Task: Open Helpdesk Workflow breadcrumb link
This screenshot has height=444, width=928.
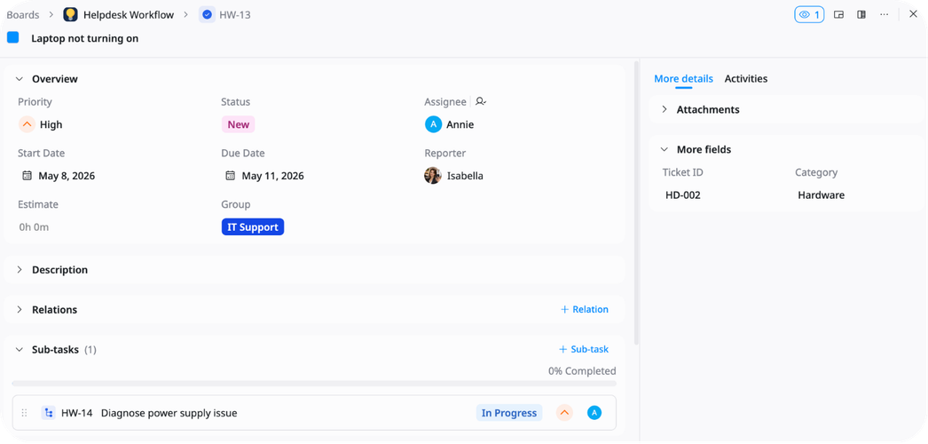Action: 129,15
